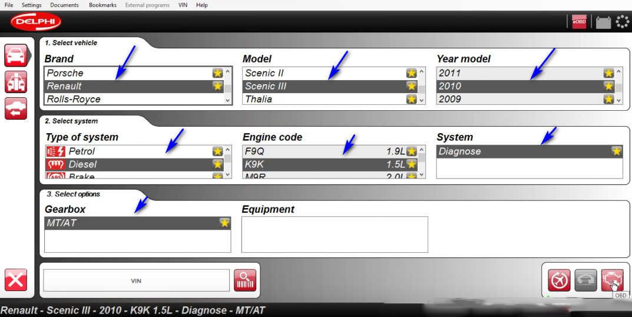Select Petrol system type

pyautogui.click(x=135, y=151)
